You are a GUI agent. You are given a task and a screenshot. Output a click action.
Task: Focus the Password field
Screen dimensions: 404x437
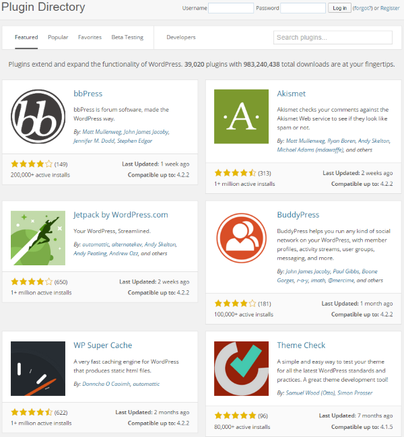303,8
